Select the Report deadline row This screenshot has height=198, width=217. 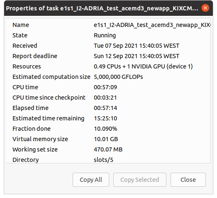click(108, 56)
